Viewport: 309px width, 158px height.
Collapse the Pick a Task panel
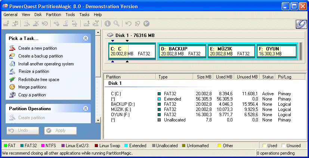click(86, 38)
